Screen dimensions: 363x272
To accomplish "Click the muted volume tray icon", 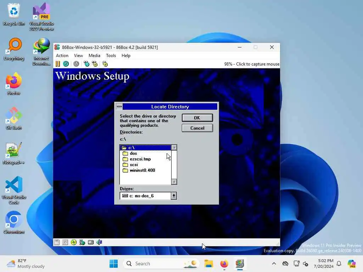I will click(306, 263).
